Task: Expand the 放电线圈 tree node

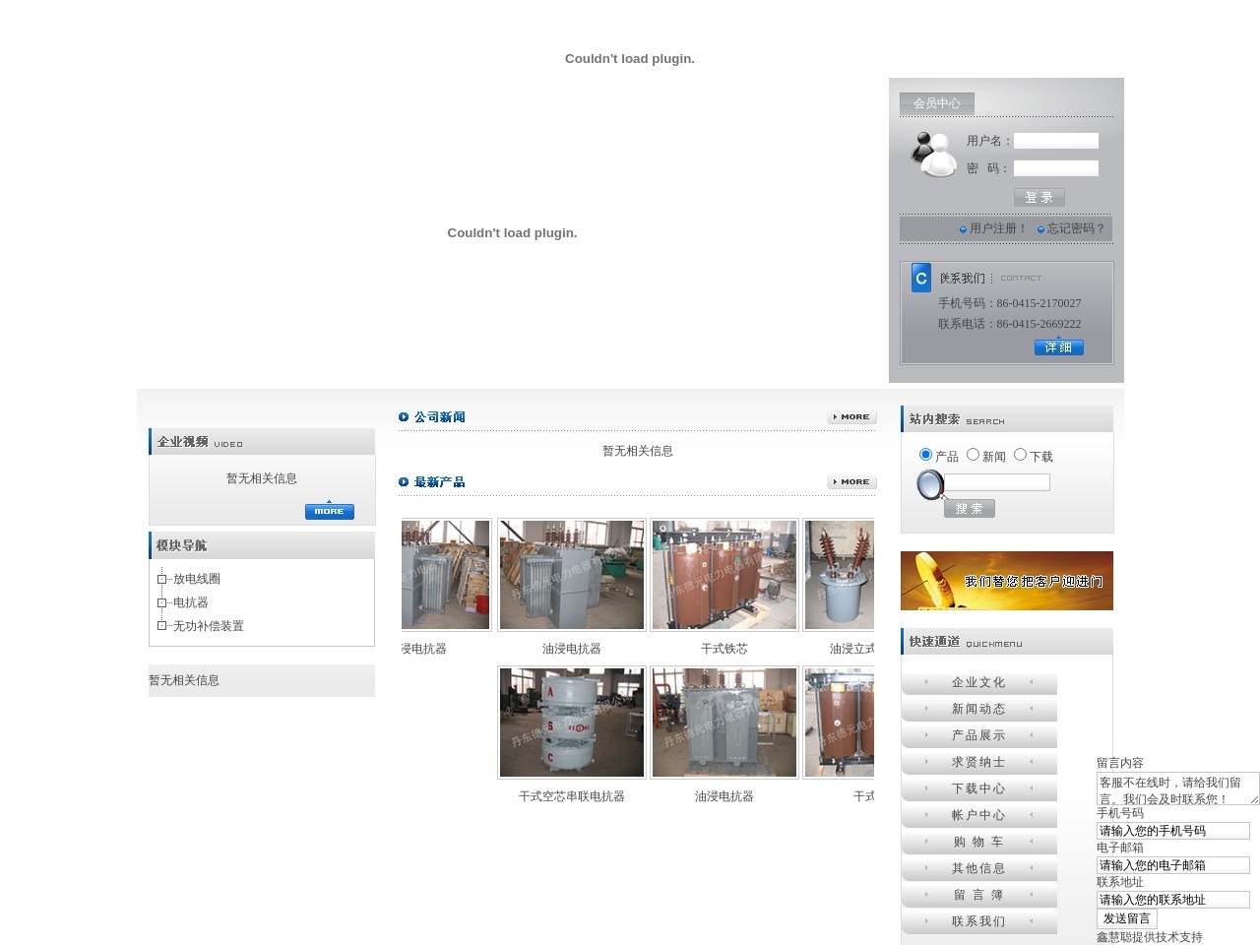Action: coord(162,579)
